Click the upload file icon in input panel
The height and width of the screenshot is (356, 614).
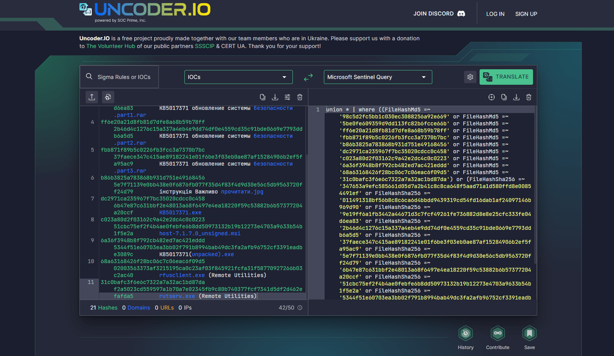(92, 97)
